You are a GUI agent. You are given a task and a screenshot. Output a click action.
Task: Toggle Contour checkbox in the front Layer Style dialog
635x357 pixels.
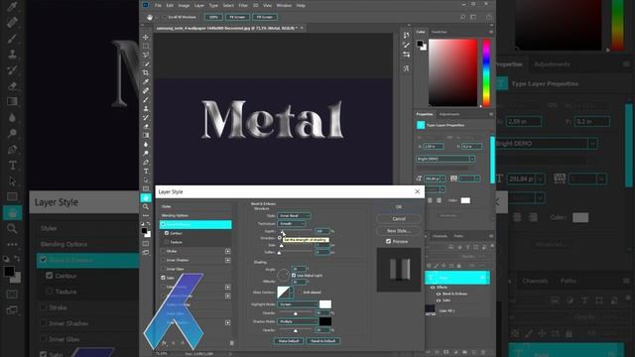coord(167,234)
